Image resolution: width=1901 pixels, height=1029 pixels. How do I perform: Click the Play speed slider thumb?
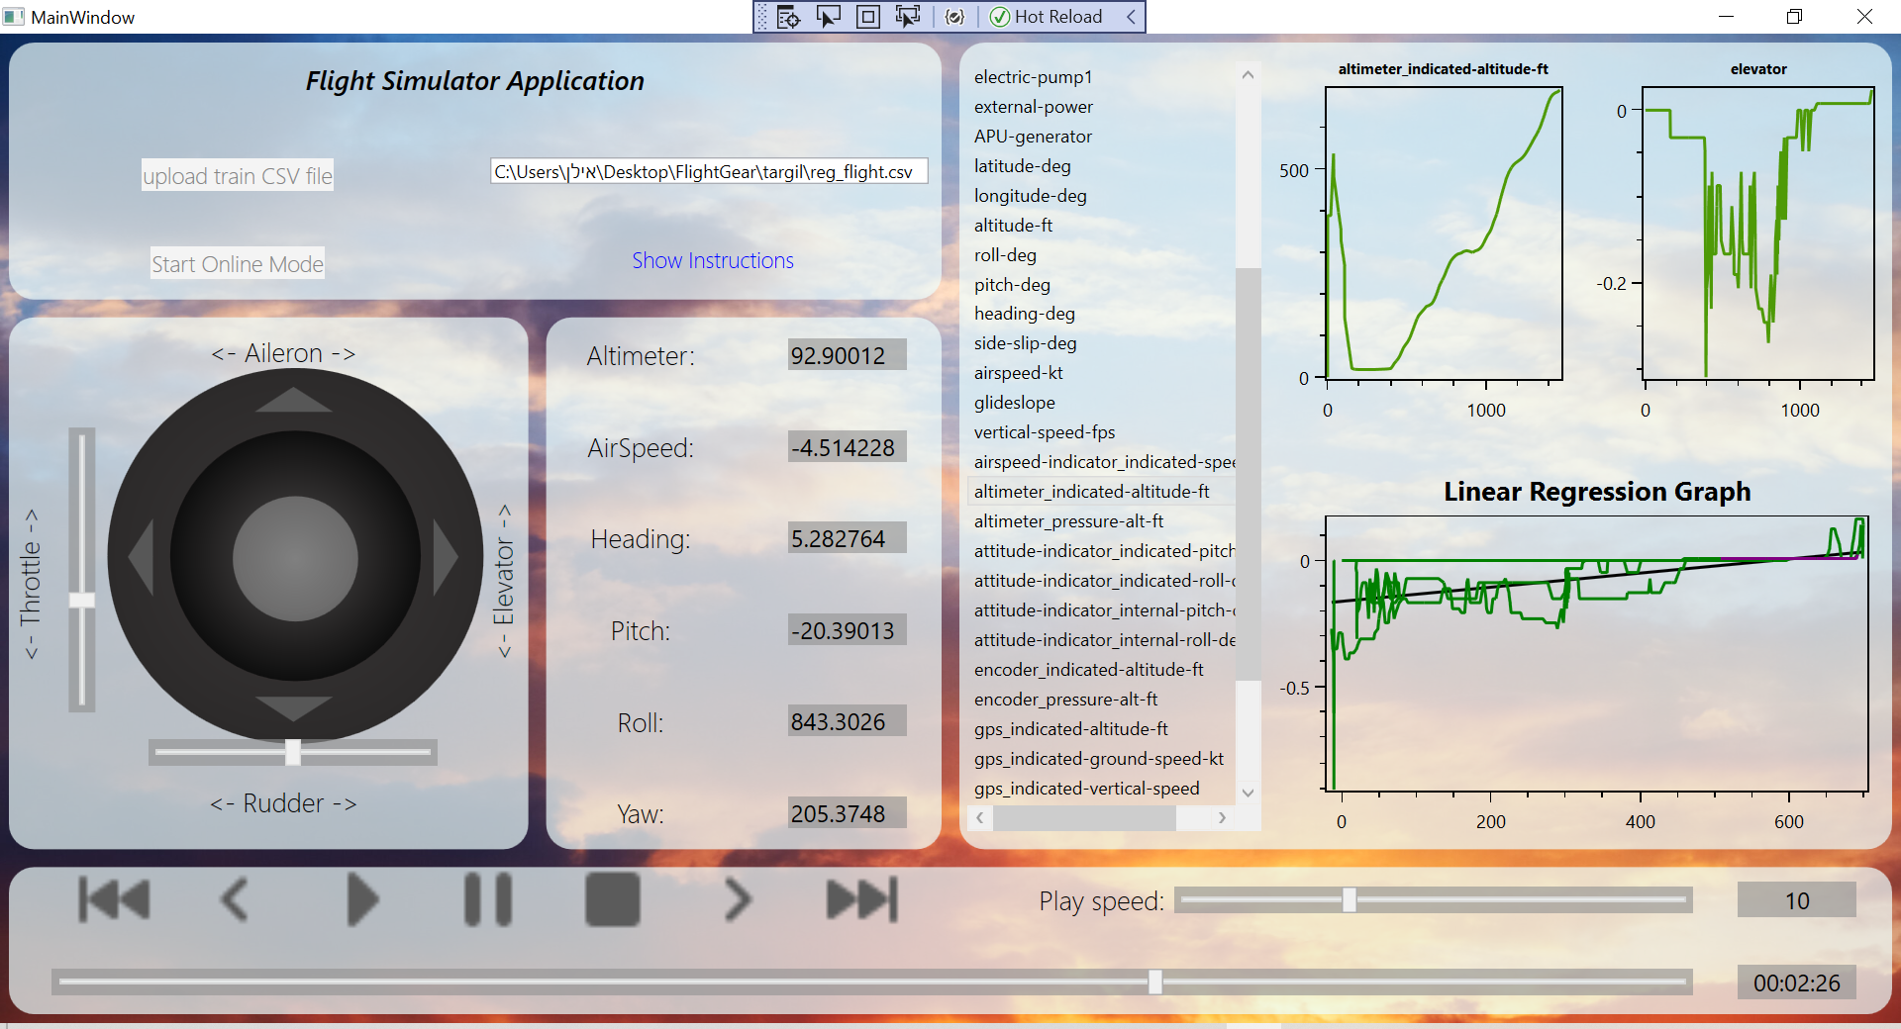(1350, 899)
